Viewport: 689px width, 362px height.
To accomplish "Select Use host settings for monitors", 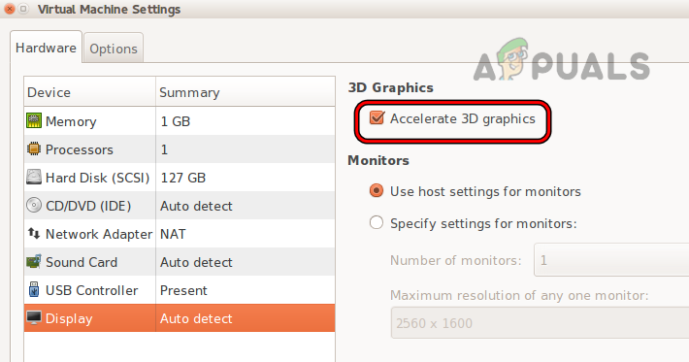I will pyautogui.click(x=377, y=190).
